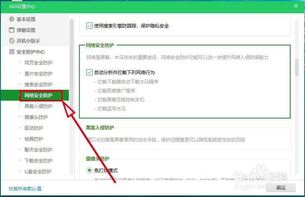The width and height of the screenshot is (305, 197).
Task: Select 看片安全防护 in sidebar
Action: pyautogui.click(x=38, y=74)
